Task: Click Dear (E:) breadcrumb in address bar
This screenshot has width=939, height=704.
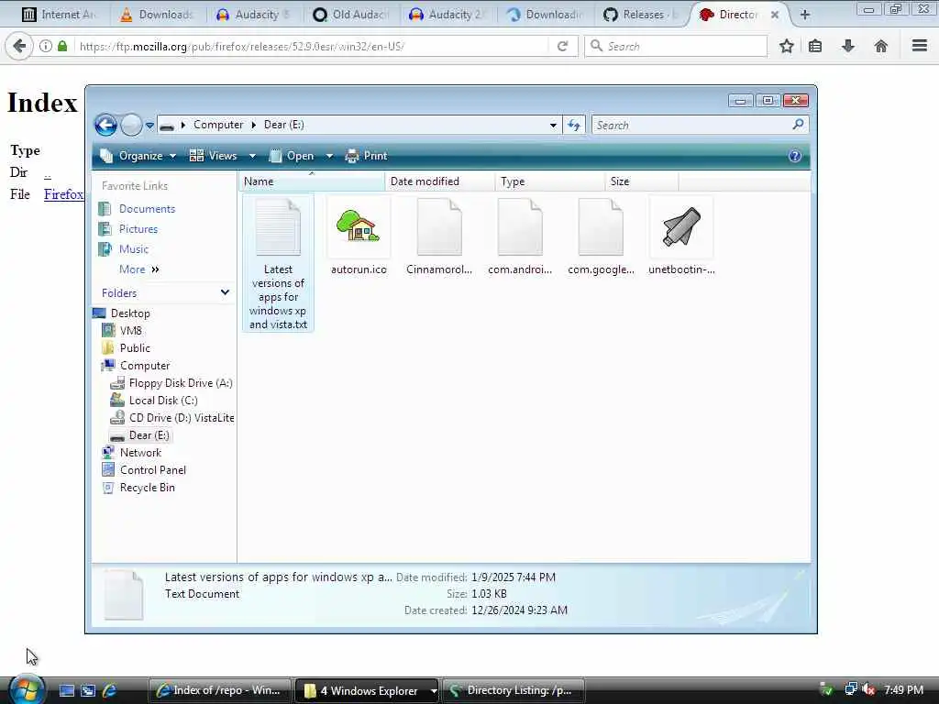Action: click(x=284, y=125)
